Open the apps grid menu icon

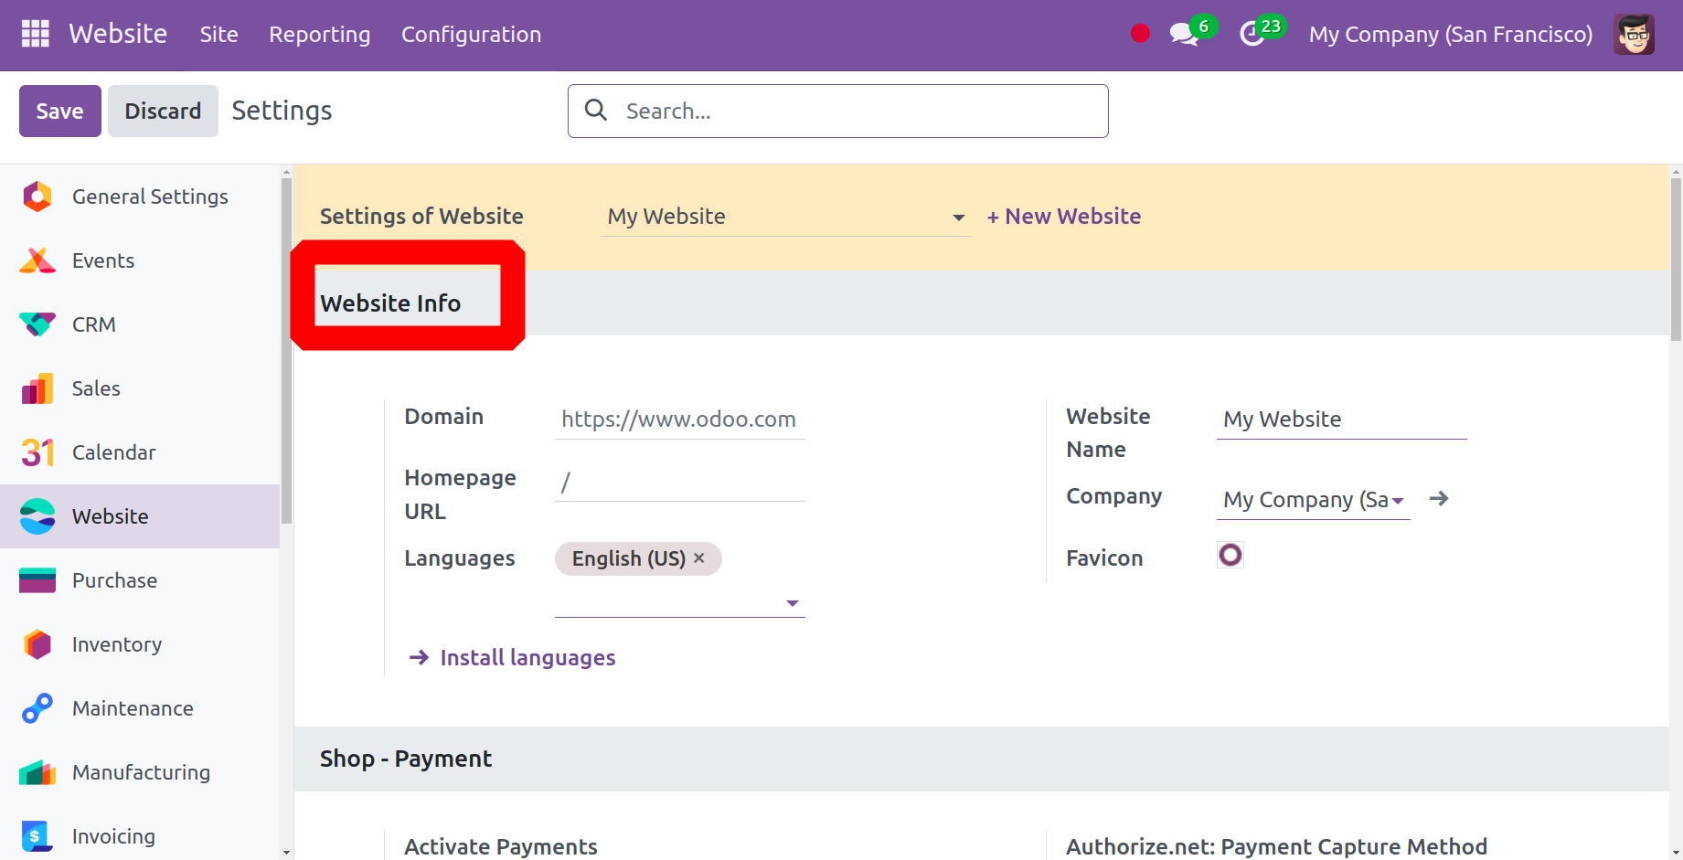pyautogui.click(x=35, y=34)
